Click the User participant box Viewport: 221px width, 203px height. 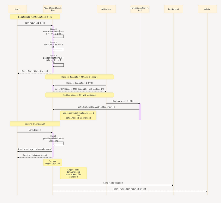pyautogui.click(x=17, y=9)
